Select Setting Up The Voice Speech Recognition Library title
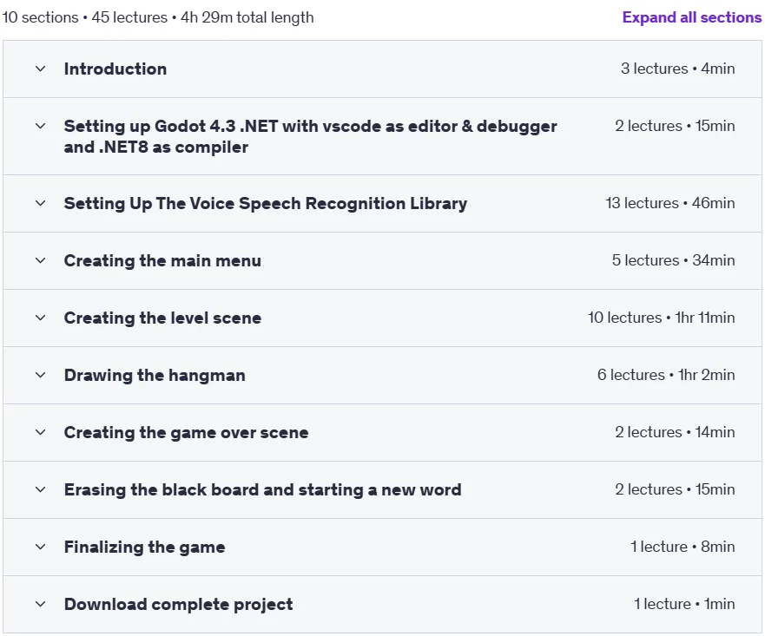The image size is (765, 636). 266,203
